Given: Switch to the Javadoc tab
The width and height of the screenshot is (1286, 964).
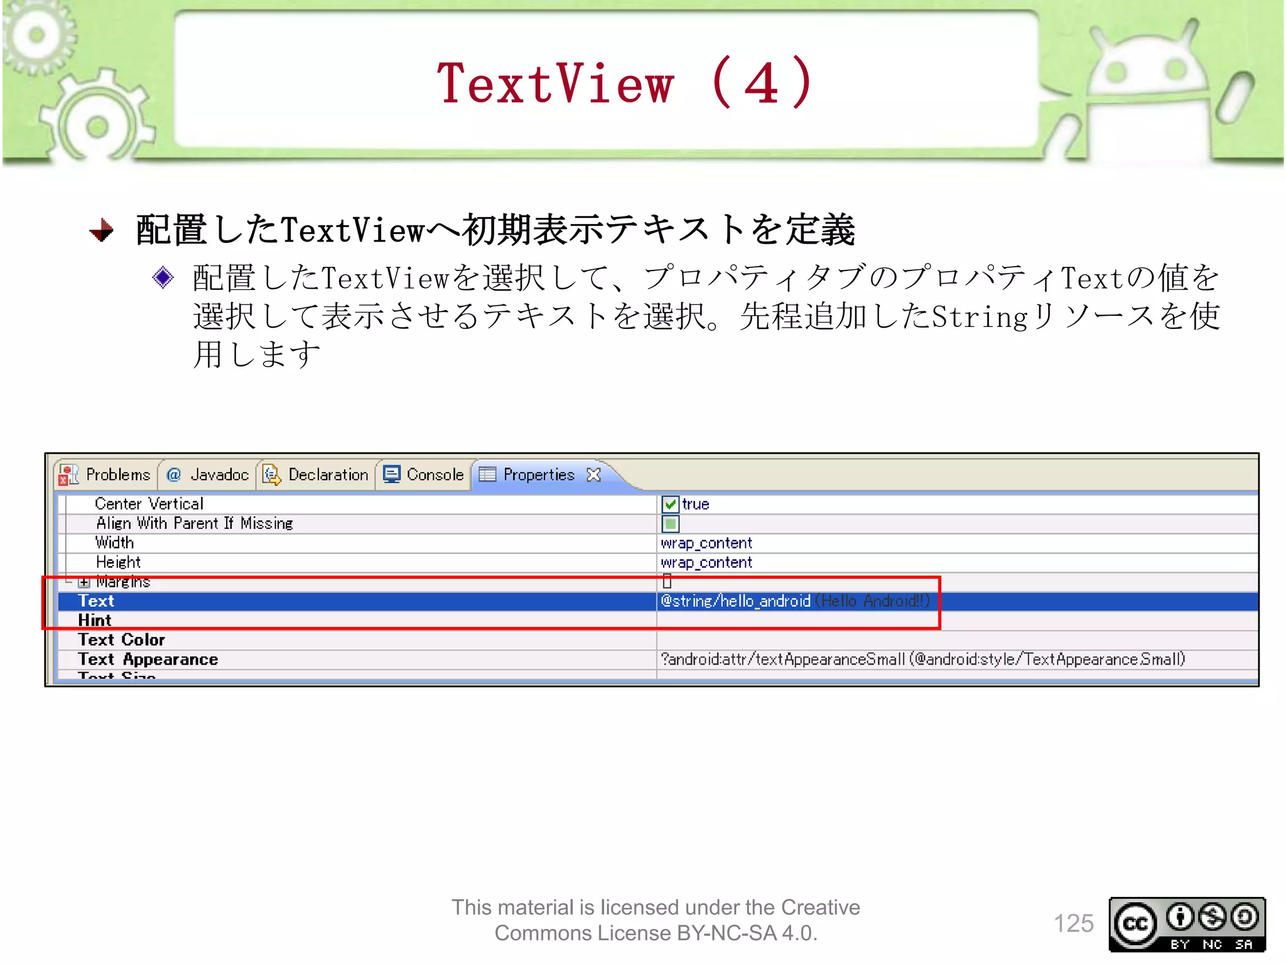Looking at the screenshot, I should [207, 474].
